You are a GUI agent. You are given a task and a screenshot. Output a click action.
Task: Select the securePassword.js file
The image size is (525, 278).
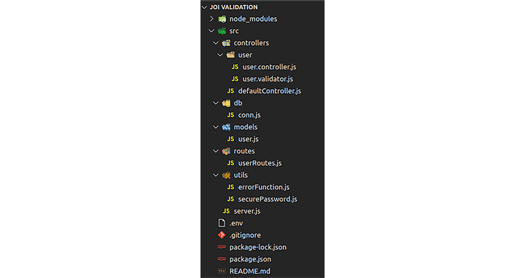click(268, 199)
